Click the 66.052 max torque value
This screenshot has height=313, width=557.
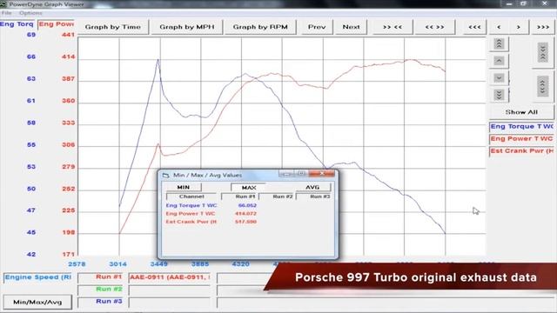click(247, 205)
